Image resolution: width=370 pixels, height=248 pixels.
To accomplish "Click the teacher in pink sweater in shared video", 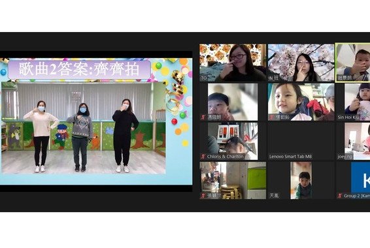I will (41, 136).
